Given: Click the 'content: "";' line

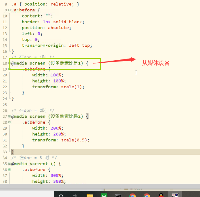Looking at the screenshot, I should point(37,16).
